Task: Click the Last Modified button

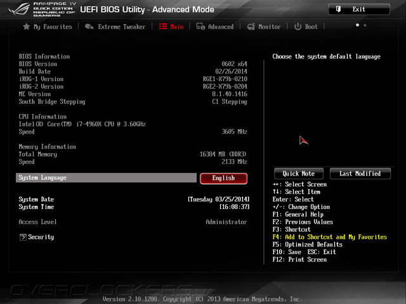Action: (x=360, y=174)
